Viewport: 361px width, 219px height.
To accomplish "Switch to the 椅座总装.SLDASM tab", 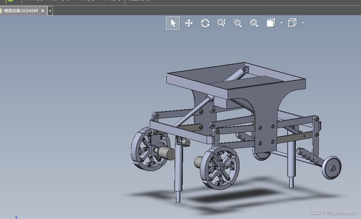I will click(x=21, y=11).
